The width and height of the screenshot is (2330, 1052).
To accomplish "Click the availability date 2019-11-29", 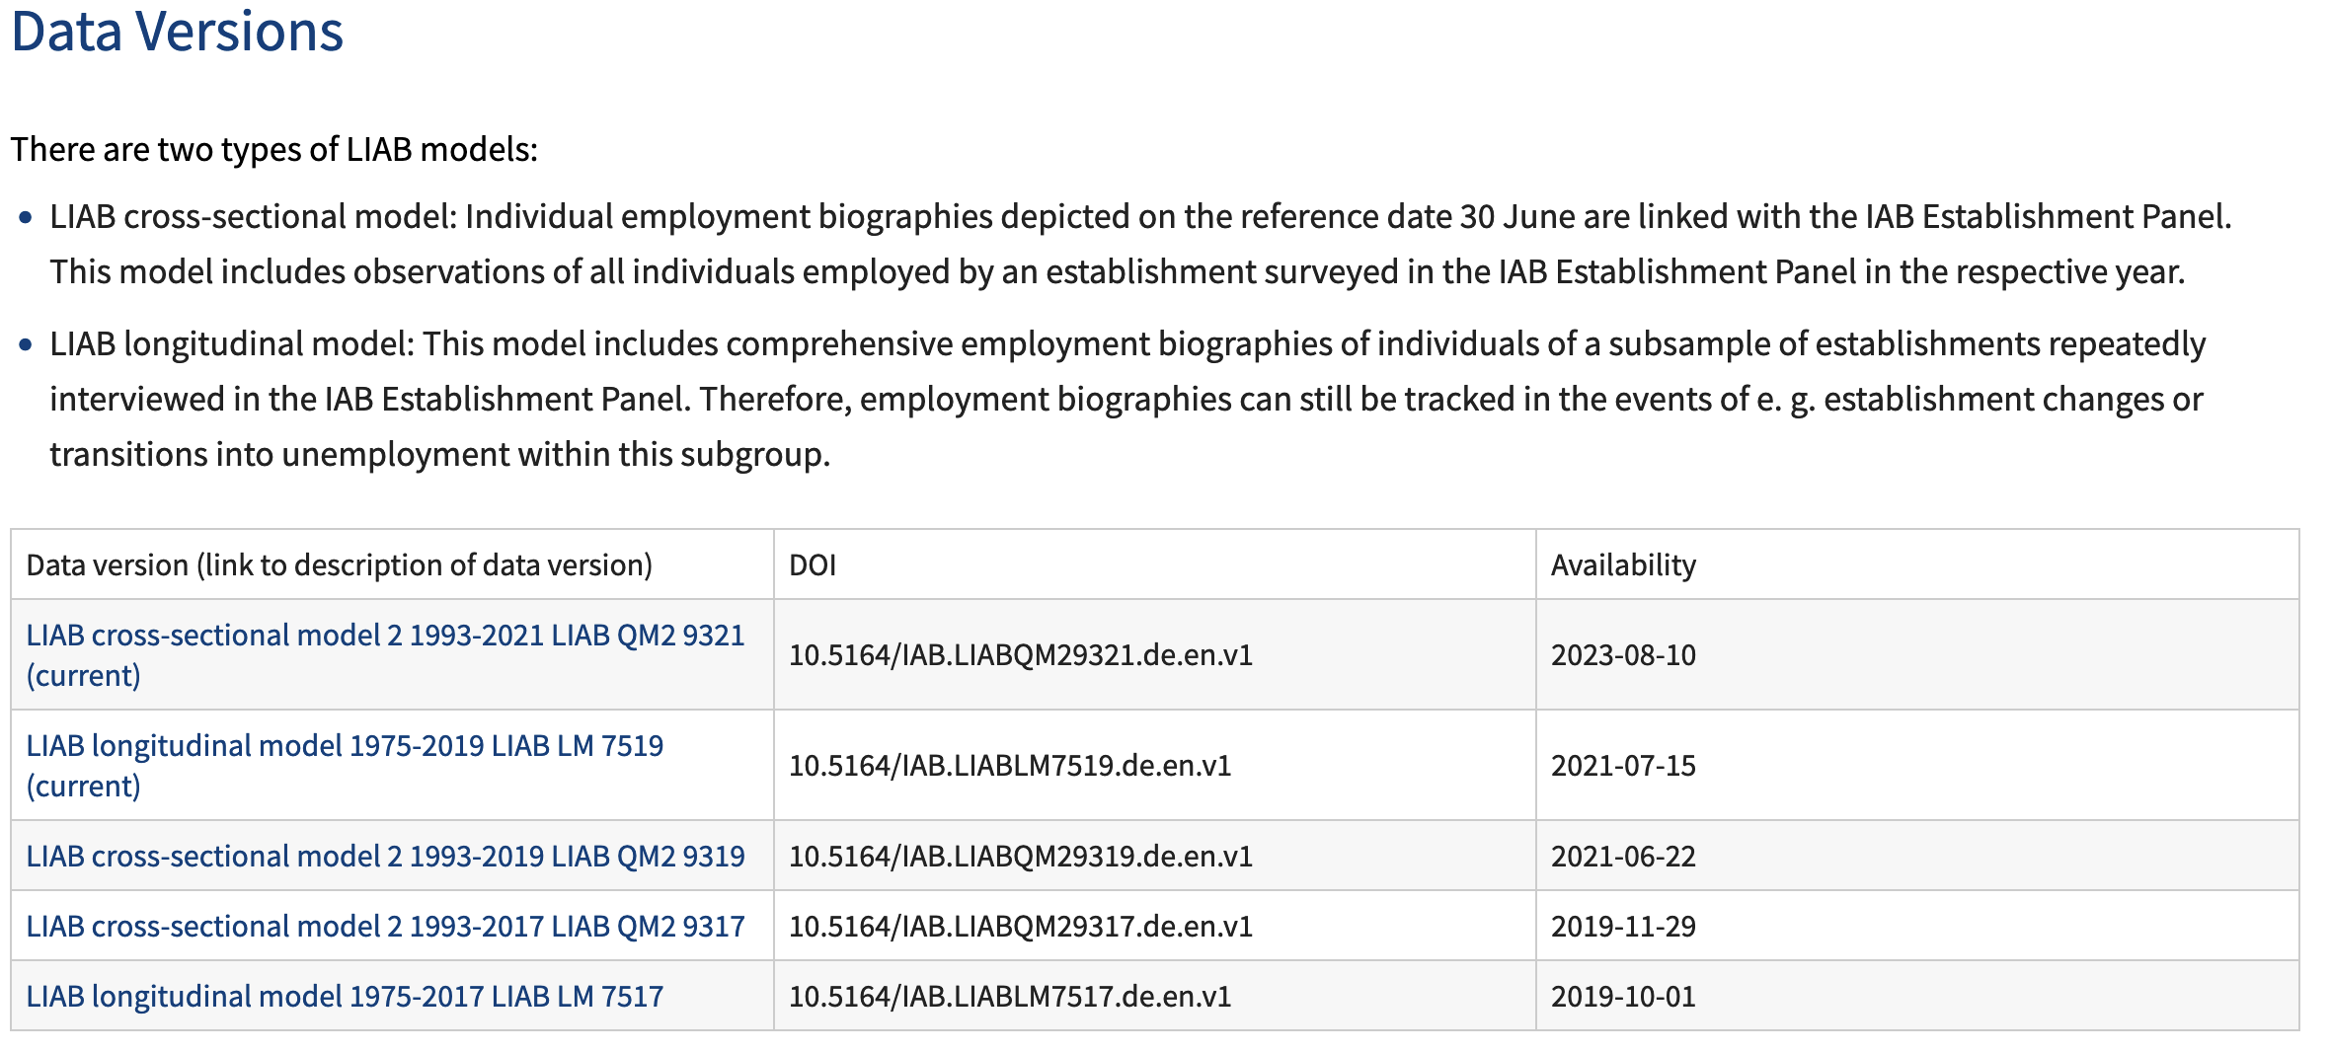I will tap(1623, 927).
